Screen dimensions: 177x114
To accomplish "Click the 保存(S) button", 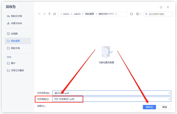I will pos(149,107).
